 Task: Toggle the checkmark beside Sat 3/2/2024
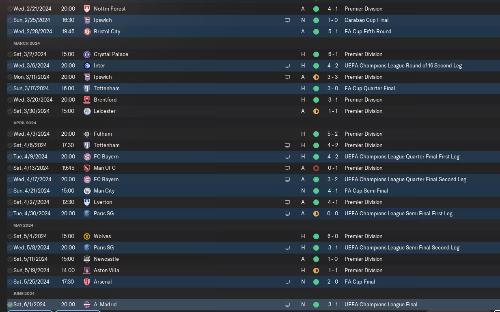coord(10,54)
